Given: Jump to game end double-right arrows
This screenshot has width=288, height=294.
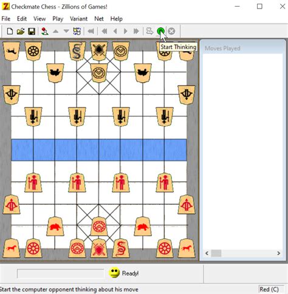Looking at the screenshot, I should tap(136, 32).
